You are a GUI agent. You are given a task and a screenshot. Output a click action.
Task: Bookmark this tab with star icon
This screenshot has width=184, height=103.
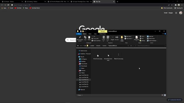click(x=172, y=5)
